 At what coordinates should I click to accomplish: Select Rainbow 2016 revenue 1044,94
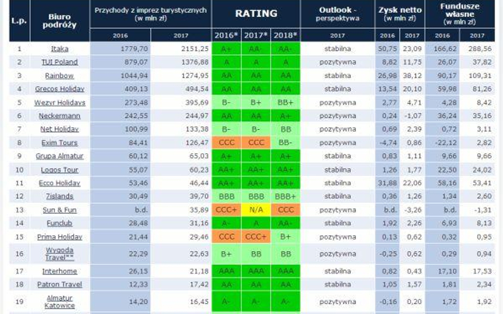coord(134,76)
